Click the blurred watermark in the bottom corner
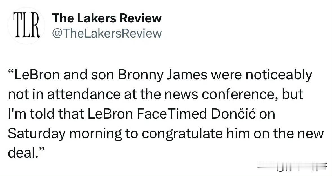The height and width of the screenshot is (176, 332). pos(292,166)
